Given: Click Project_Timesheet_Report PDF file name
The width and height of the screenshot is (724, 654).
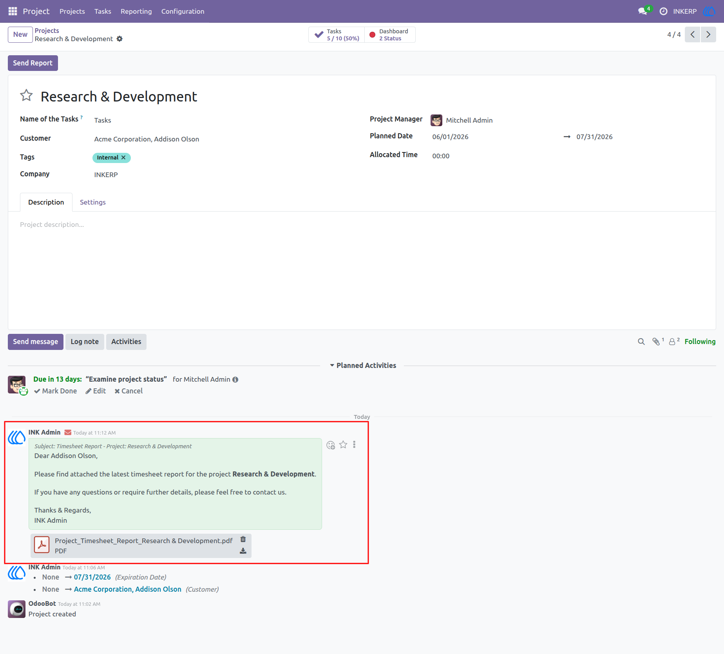Looking at the screenshot, I should click(x=143, y=541).
